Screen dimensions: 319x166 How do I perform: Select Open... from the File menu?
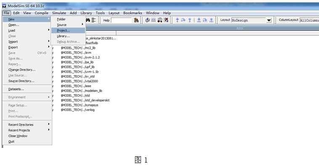27,25
